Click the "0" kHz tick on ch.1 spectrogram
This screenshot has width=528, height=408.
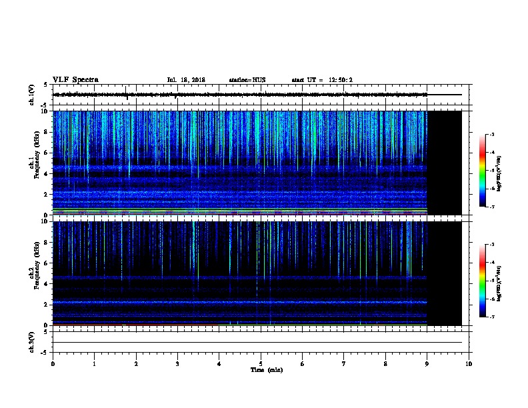(x=46, y=215)
